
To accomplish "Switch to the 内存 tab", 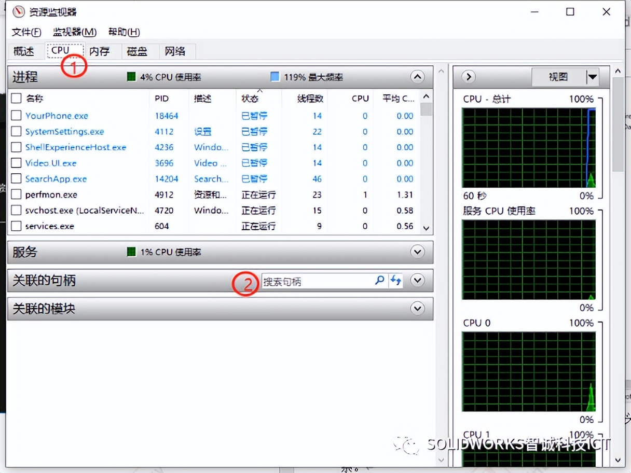I will 99,51.
